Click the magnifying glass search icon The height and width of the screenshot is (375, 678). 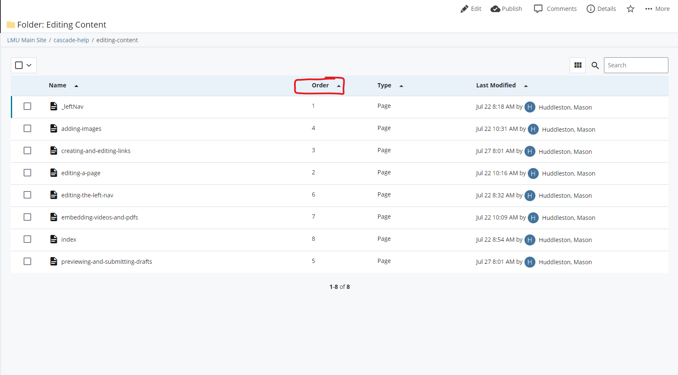click(595, 65)
